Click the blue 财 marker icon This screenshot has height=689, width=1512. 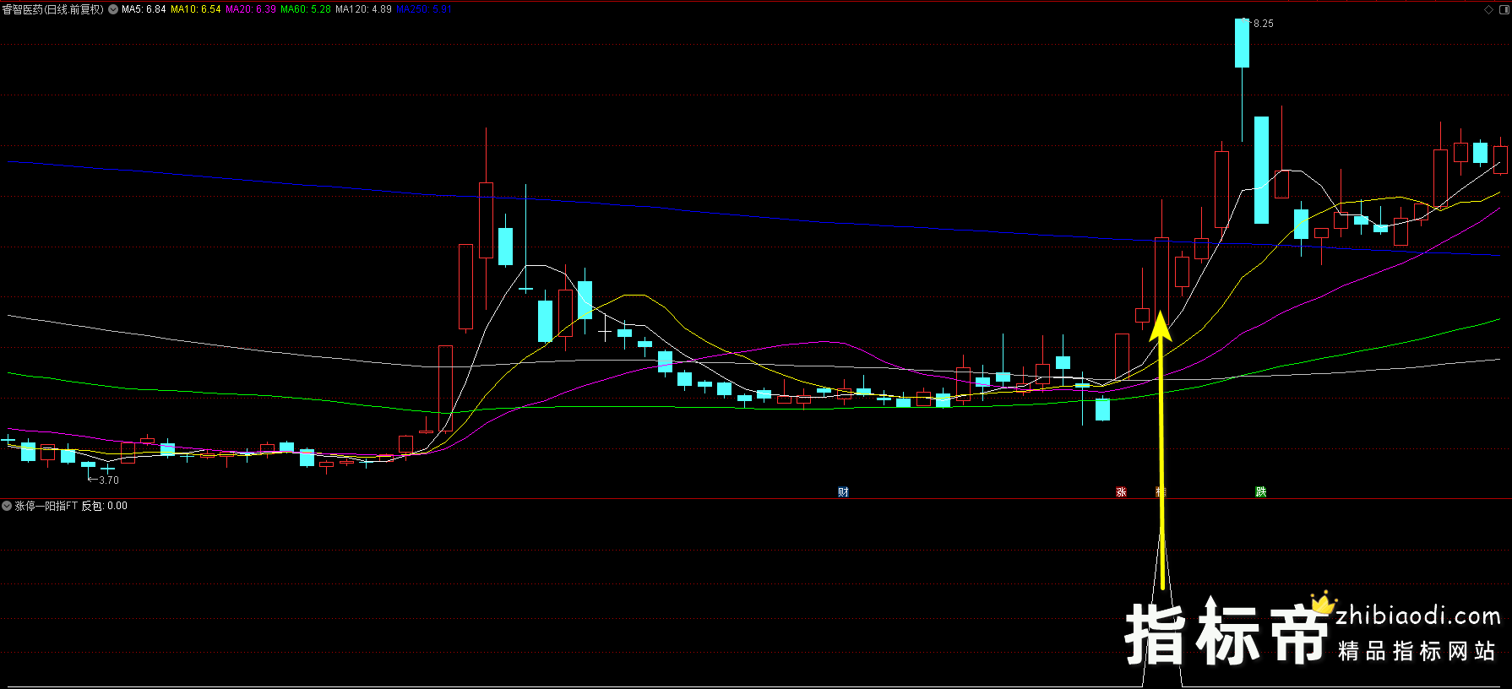click(x=843, y=492)
